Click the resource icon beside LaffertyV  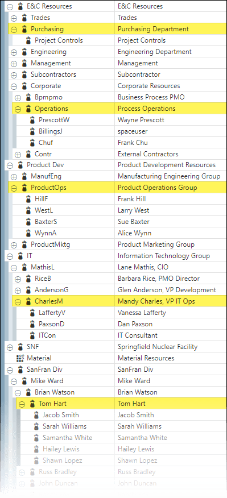tap(32, 313)
